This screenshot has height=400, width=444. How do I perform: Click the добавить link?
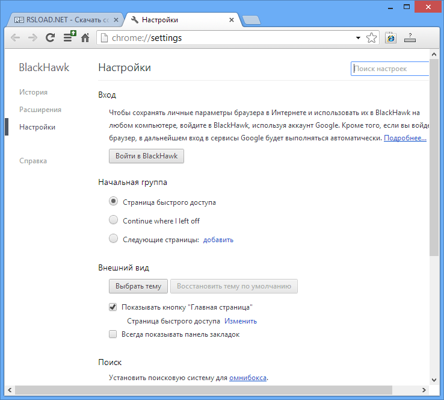(218, 240)
